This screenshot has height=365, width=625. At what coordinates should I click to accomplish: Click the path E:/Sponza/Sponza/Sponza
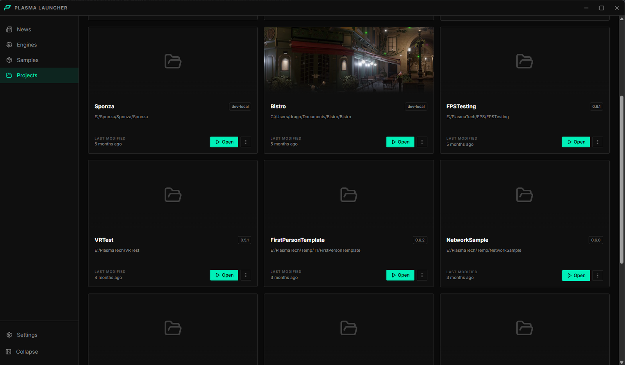click(121, 117)
